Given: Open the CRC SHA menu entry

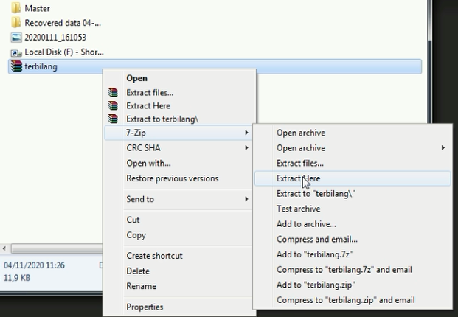Looking at the screenshot, I should (178, 148).
